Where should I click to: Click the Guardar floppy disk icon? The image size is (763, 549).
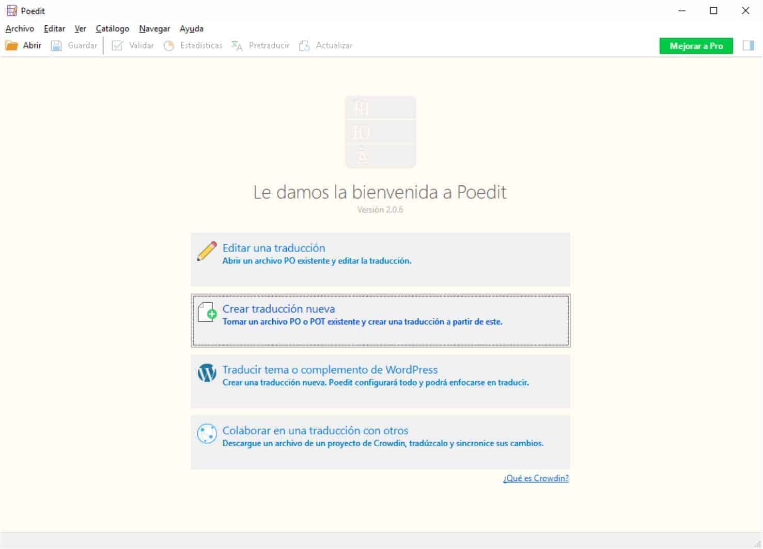(56, 45)
